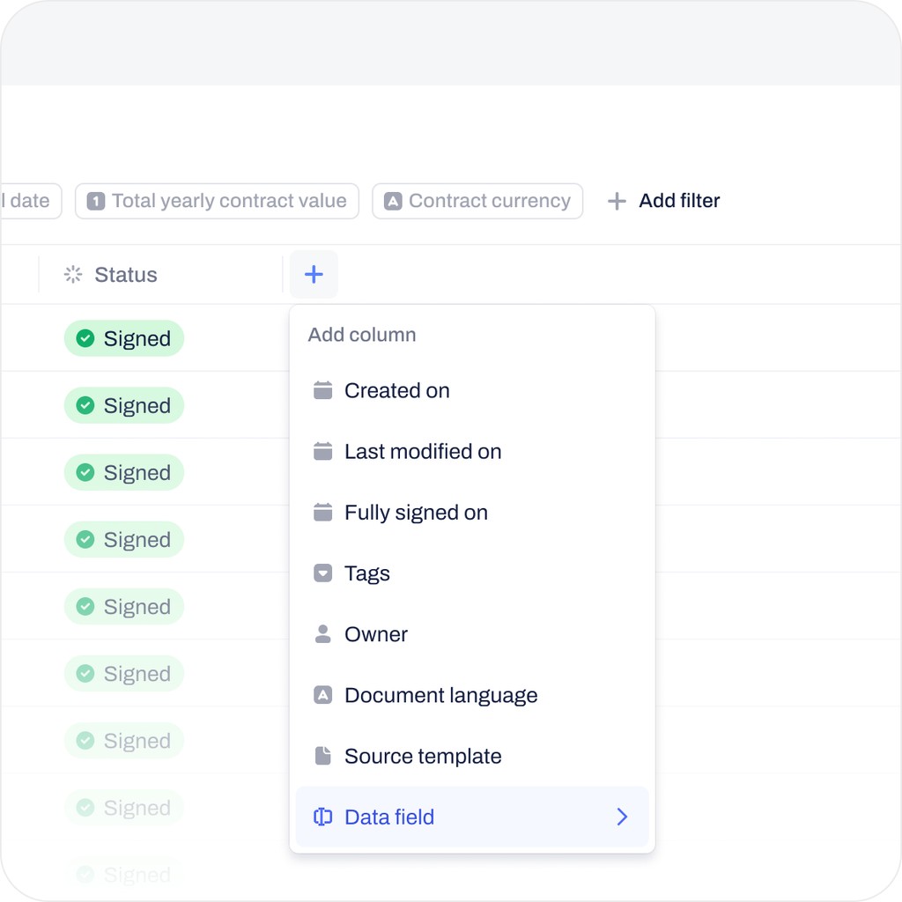Screen dimensions: 902x902
Task: Click the spinner icon beside the Status header
Action: click(x=72, y=274)
